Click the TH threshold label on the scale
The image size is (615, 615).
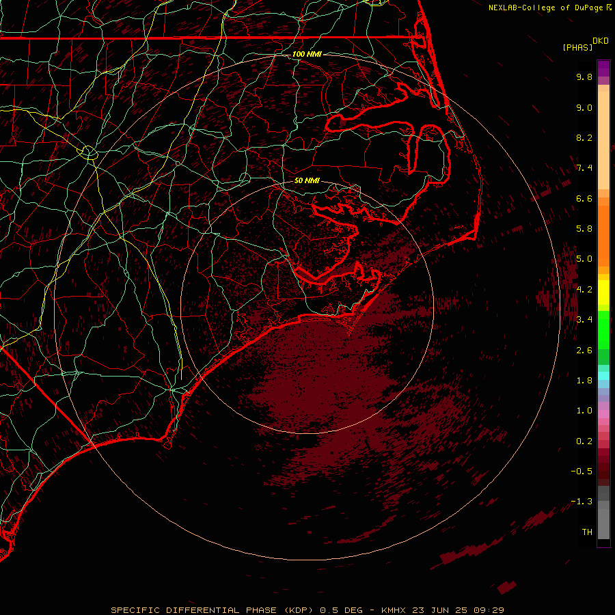point(587,532)
